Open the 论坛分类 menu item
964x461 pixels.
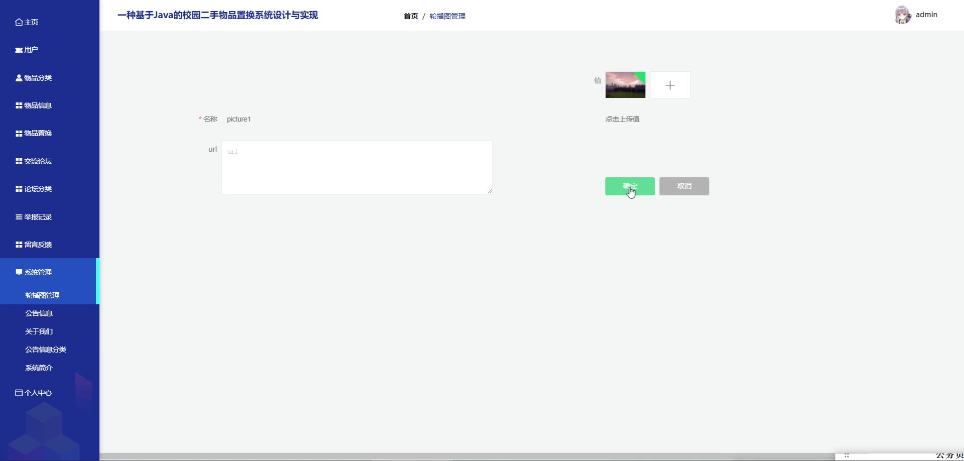point(49,189)
